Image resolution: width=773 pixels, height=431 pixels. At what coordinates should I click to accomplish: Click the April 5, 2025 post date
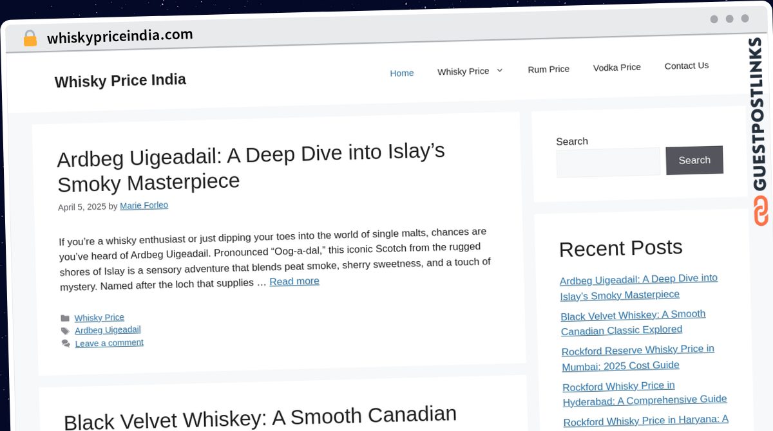[x=82, y=207]
